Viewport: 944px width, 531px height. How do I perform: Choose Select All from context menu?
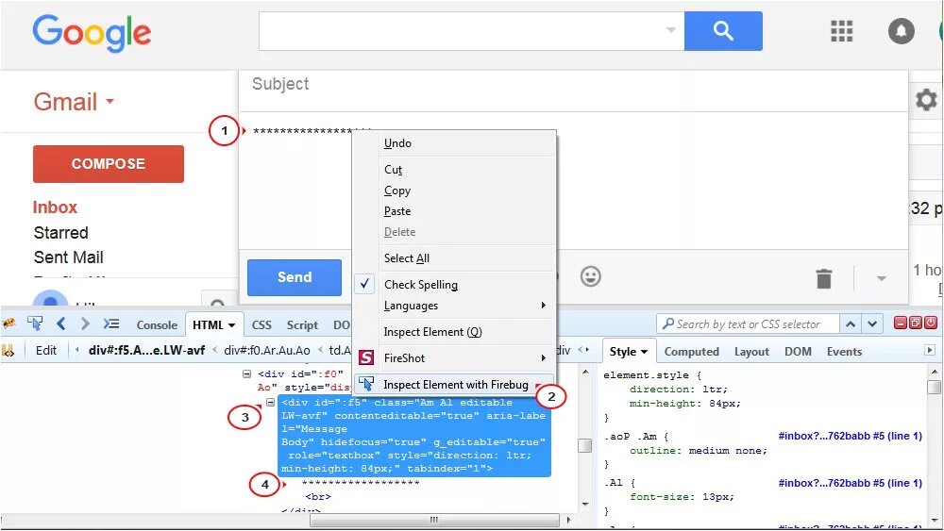click(x=406, y=258)
